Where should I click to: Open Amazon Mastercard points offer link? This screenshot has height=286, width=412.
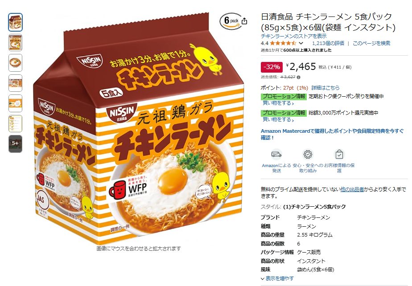[332, 134]
